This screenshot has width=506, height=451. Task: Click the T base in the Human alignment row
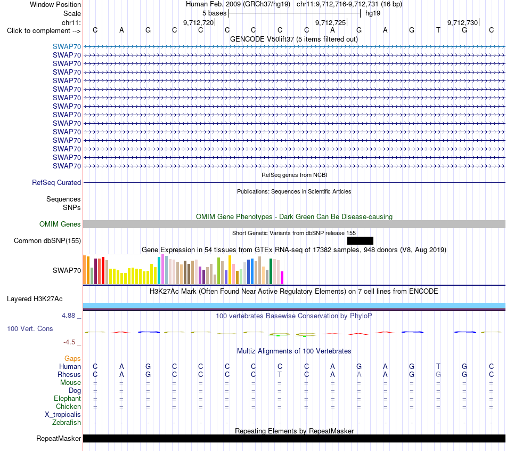[438, 366]
